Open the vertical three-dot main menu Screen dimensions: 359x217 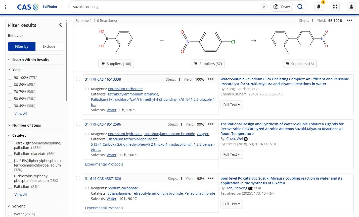[x=6, y=7]
